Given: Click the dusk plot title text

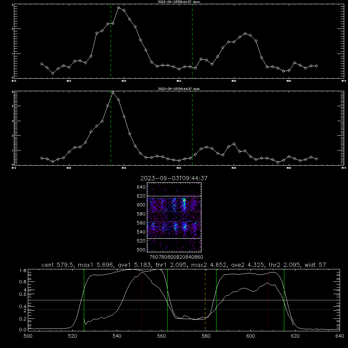Looking at the screenshot, I should 179,89.
